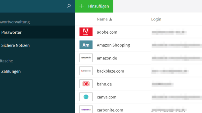The image size is (202, 113).
Task: Select the backblaze.com entry name
Action: (x=110, y=71)
